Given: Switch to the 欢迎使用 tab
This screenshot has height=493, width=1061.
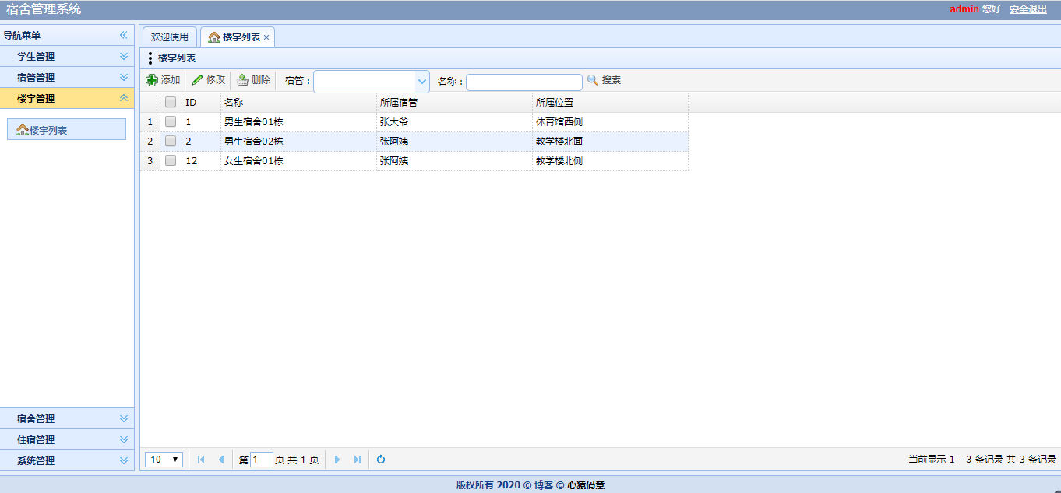Looking at the screenshot, I should 170,37.
